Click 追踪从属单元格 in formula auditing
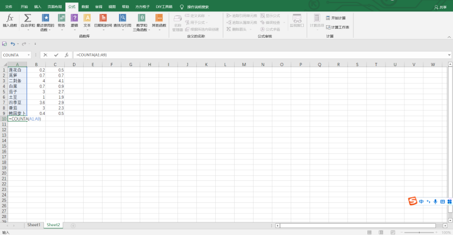Viewport: 453px width, 235px height. [x=242, y=23]
